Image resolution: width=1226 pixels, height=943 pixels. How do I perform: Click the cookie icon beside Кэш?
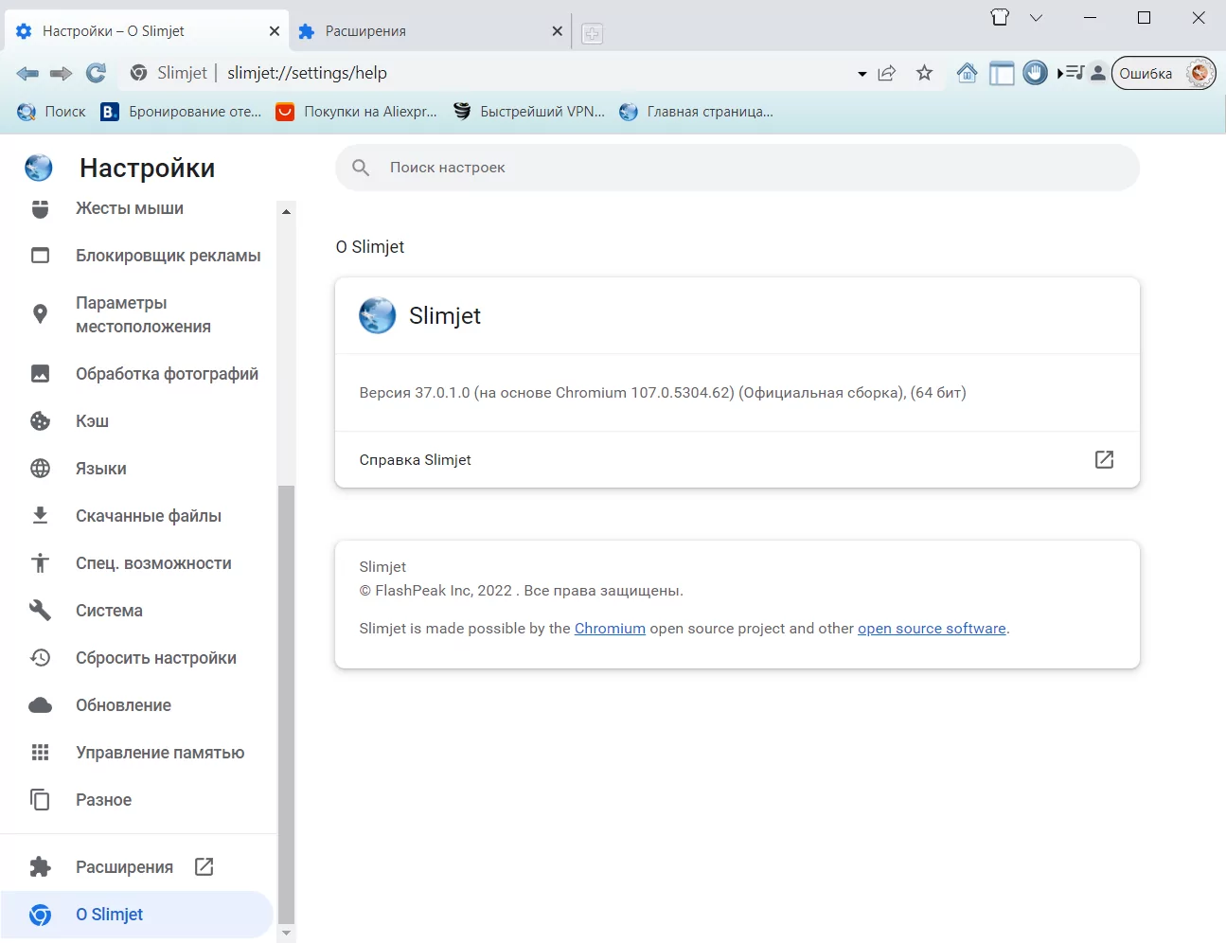[40, 421]
